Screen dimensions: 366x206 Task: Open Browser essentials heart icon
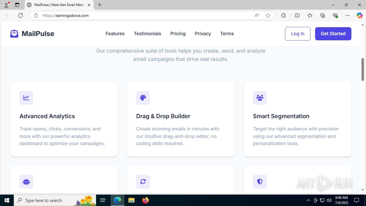click(x=335, y=15)
